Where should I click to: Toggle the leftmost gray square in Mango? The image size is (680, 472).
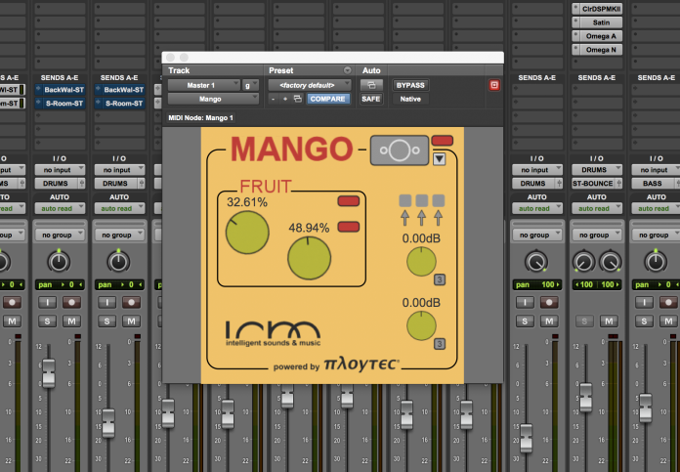(x=405, y=200)
